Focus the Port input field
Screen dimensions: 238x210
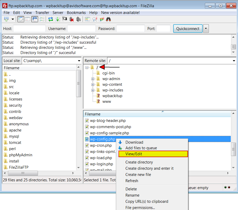point(163,29)
